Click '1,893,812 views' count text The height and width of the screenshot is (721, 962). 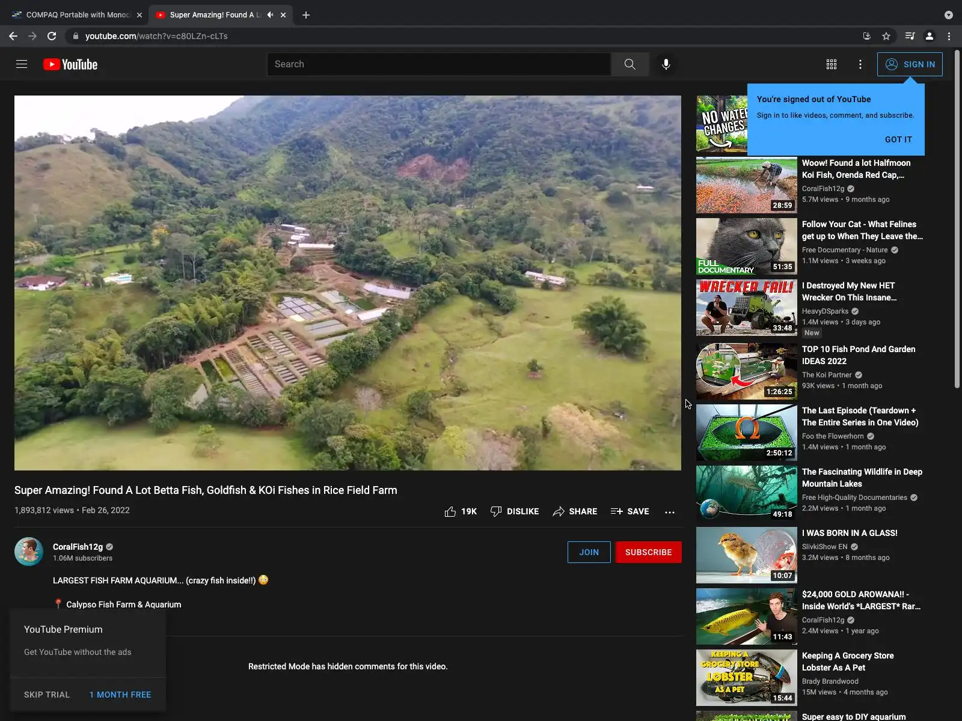click(x=44, y=510)
